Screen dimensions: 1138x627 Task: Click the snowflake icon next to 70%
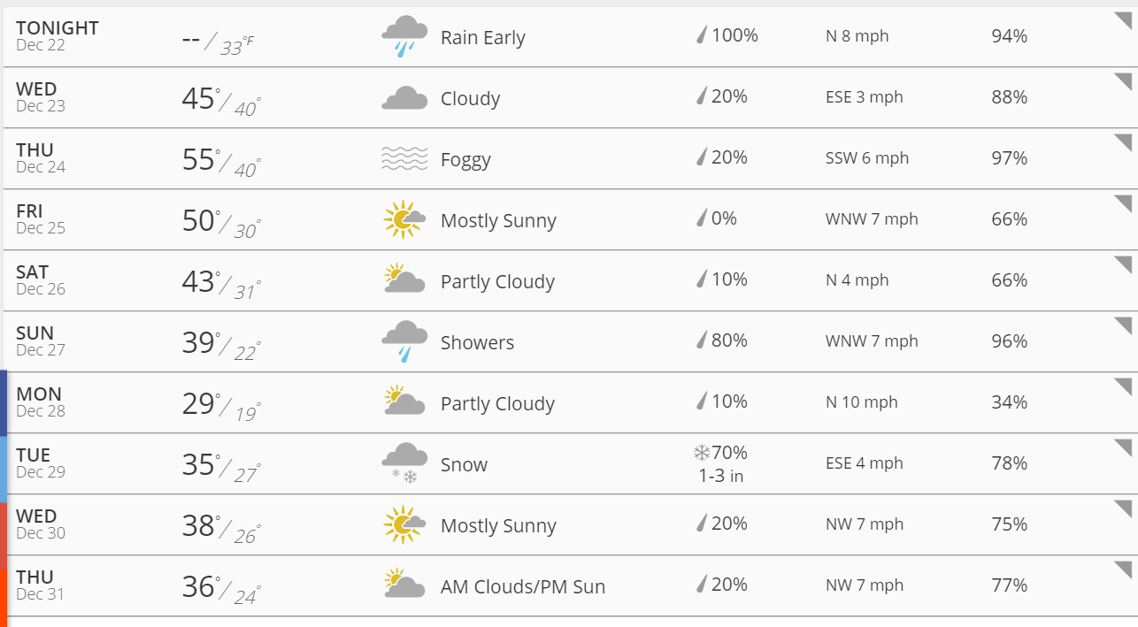[702, 454]
